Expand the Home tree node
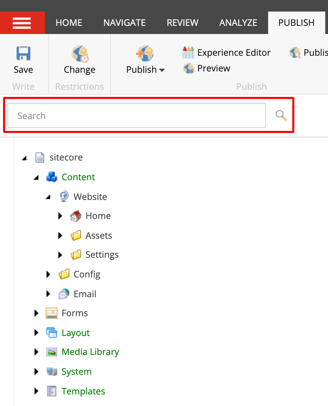Image resolution: width=328 pixels, height=406 pixels. 60,216
